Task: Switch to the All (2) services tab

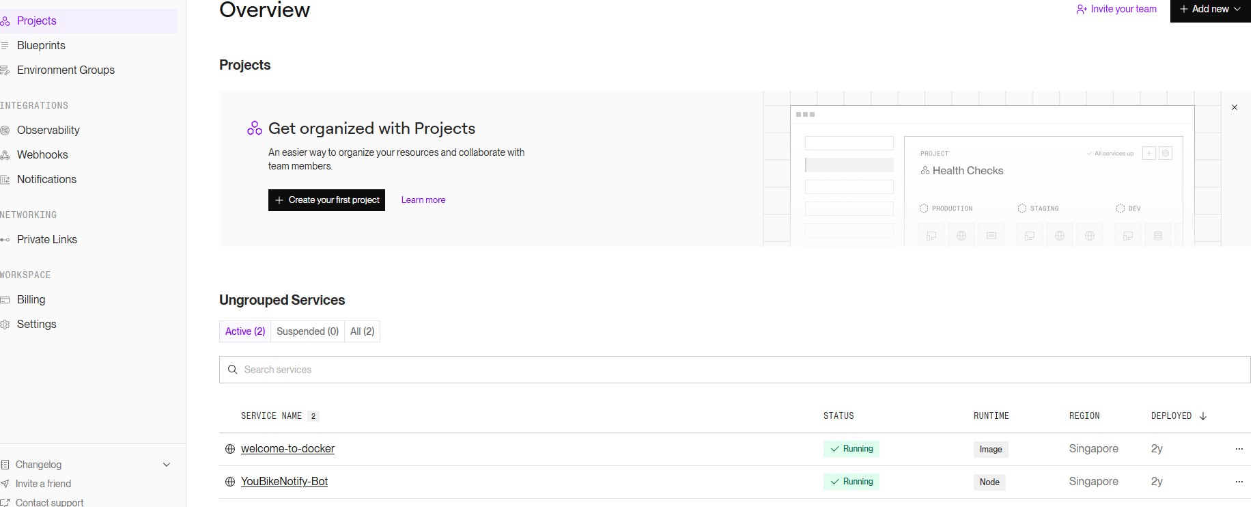Action: pyautogui.click(x=362, y=331)
